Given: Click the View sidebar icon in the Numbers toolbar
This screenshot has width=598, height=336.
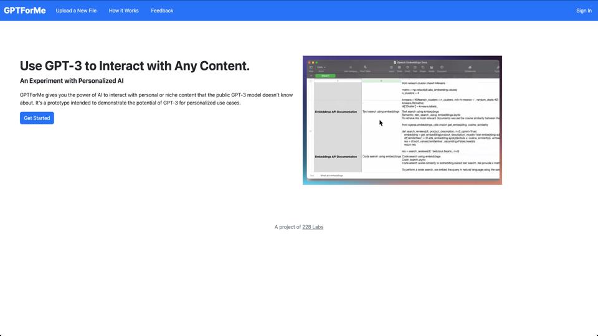Looking at the screenshot, I should (x=311, y=68).
